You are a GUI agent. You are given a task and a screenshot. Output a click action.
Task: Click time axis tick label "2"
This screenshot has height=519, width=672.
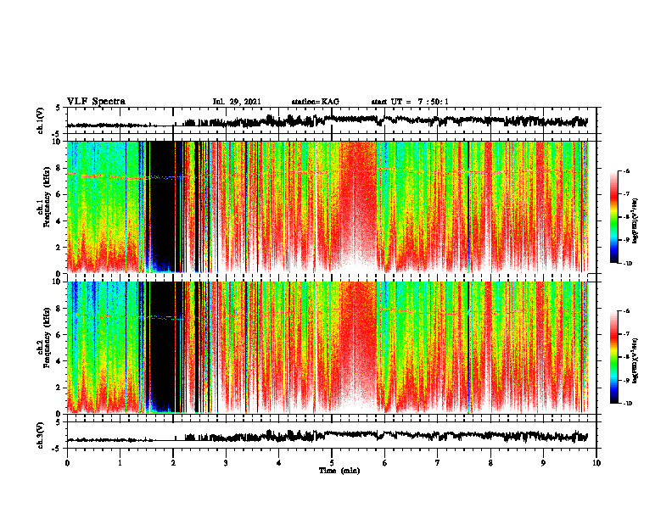click(x=173, y=463)
